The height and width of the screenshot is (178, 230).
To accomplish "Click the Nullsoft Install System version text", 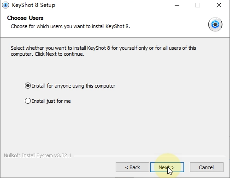I will [38, 155].
